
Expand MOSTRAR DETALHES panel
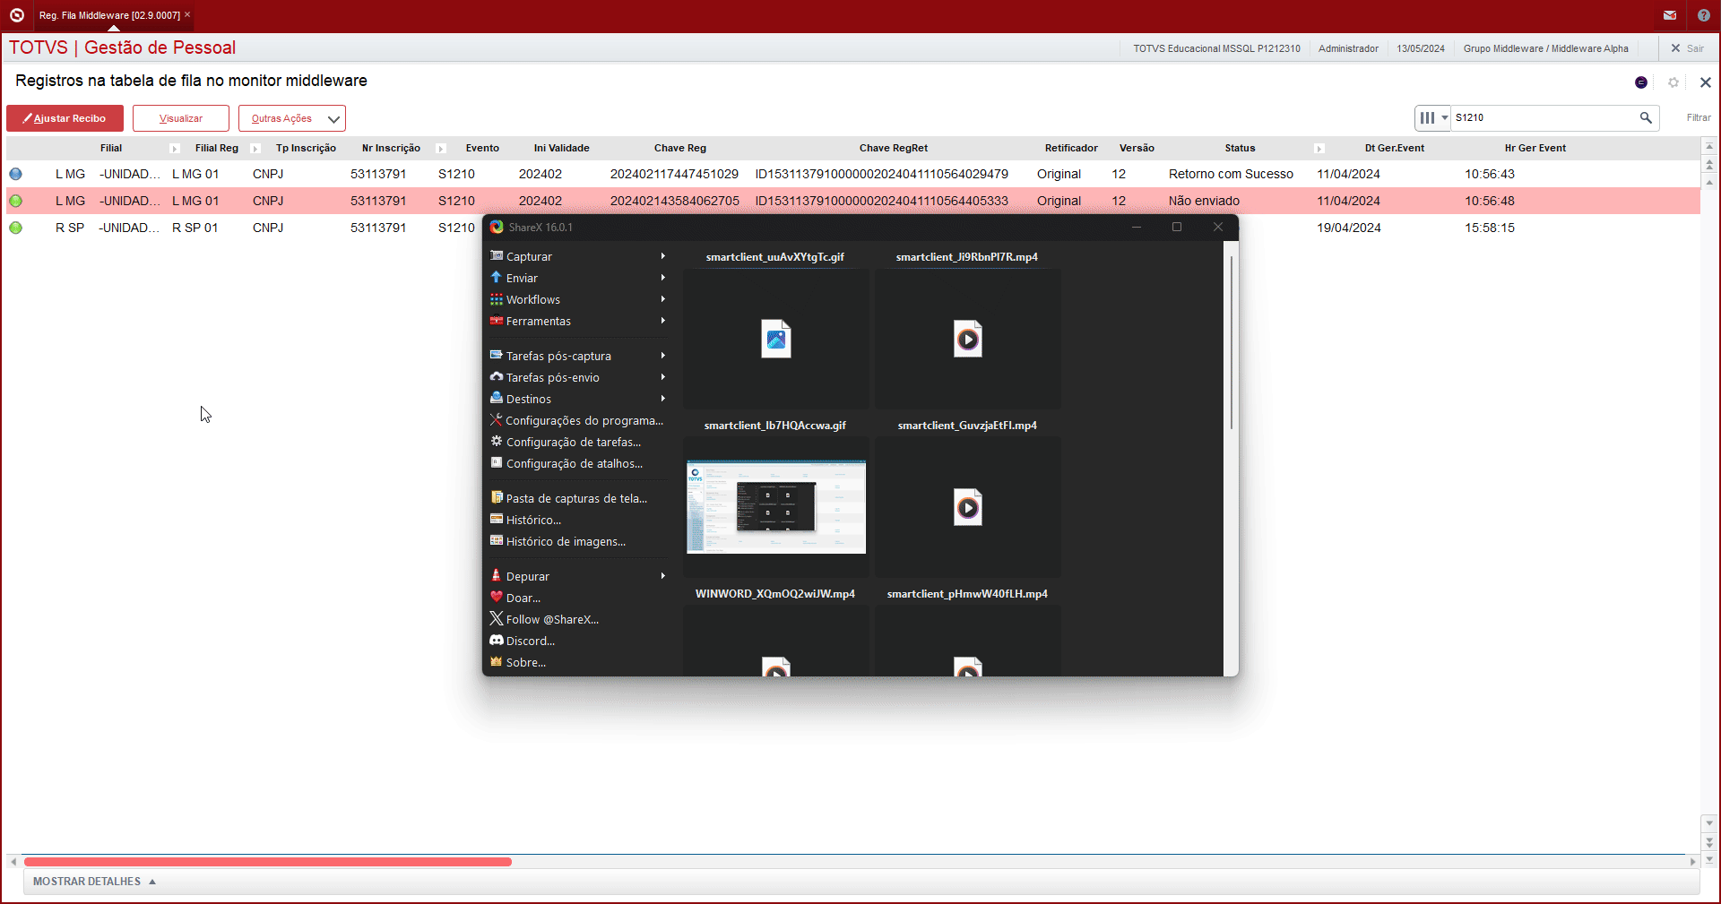pos(94,882)
